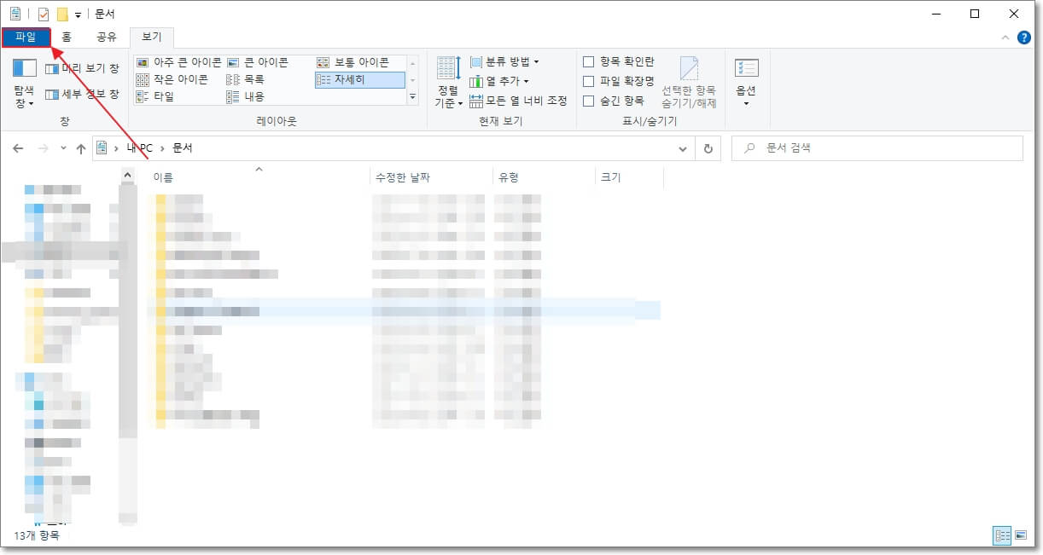Click 모든 열 너비 조정 icon
The height and width of the screenshot is (555, 1043).
pos(503,101)
